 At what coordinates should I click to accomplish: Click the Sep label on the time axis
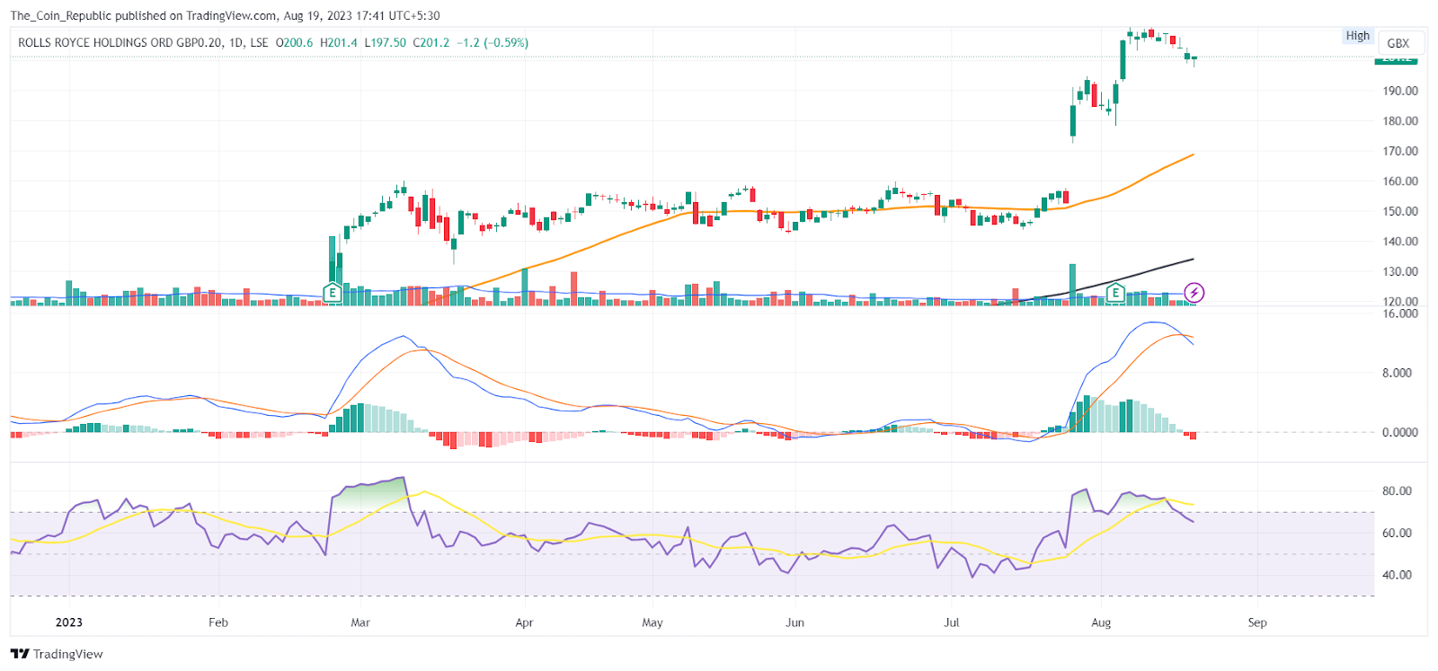tap(1257, 622)
